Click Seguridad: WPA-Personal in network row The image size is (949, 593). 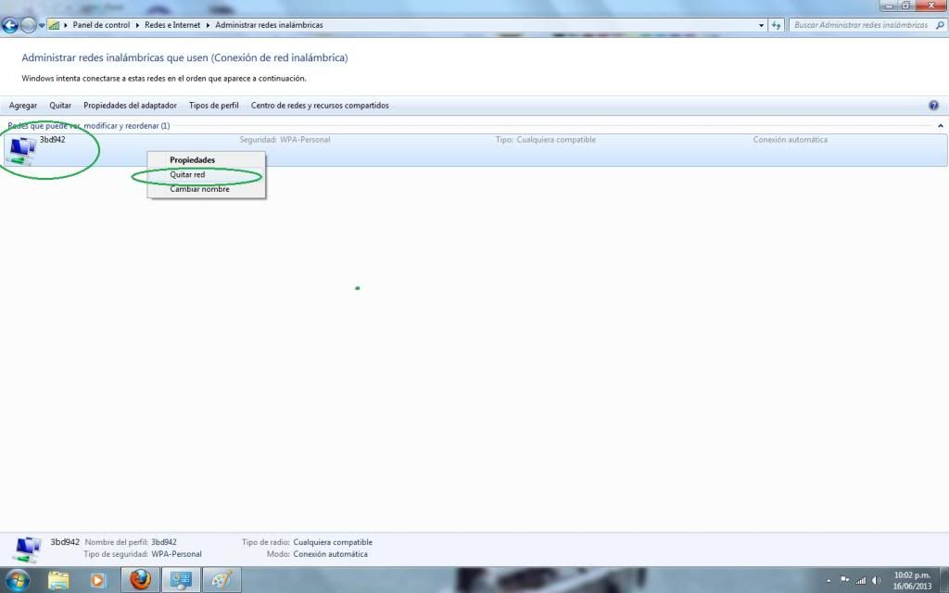tap(285, 140)
